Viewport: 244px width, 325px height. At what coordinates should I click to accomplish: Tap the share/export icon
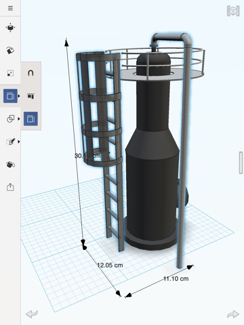coord(10,187)
